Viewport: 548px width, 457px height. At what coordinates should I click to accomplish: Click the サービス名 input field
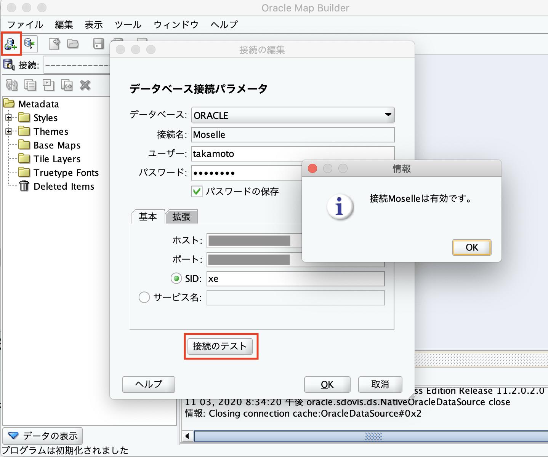[295, 298]
